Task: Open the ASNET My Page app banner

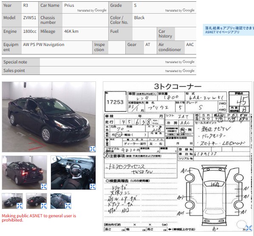Action: [229, 30]
